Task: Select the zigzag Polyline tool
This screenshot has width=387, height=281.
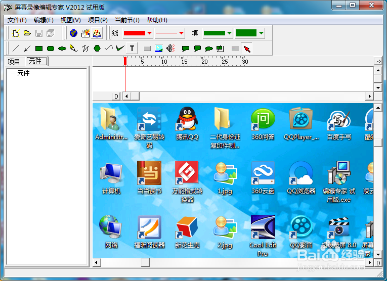Action: coord(85,49)
